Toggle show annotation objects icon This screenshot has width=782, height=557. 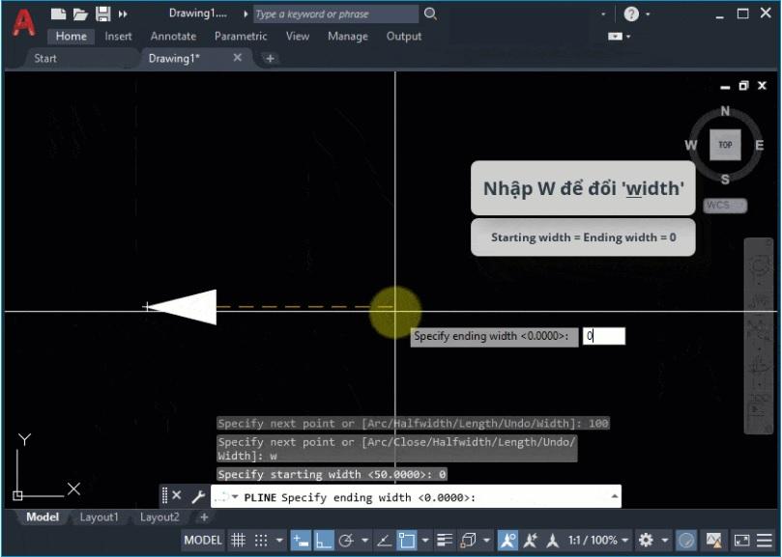(x=507, y=540)
